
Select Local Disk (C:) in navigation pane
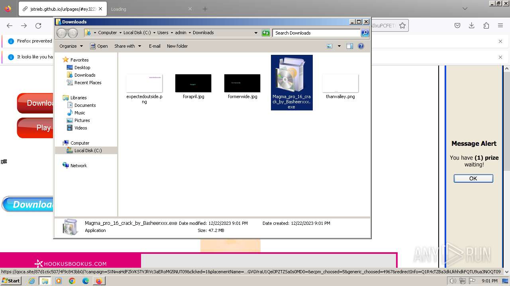tap(88, 151)
